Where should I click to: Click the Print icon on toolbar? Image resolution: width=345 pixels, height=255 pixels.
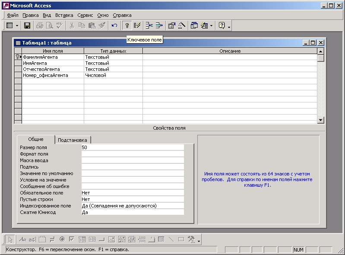pyautogui.click(x=40, y=25)
